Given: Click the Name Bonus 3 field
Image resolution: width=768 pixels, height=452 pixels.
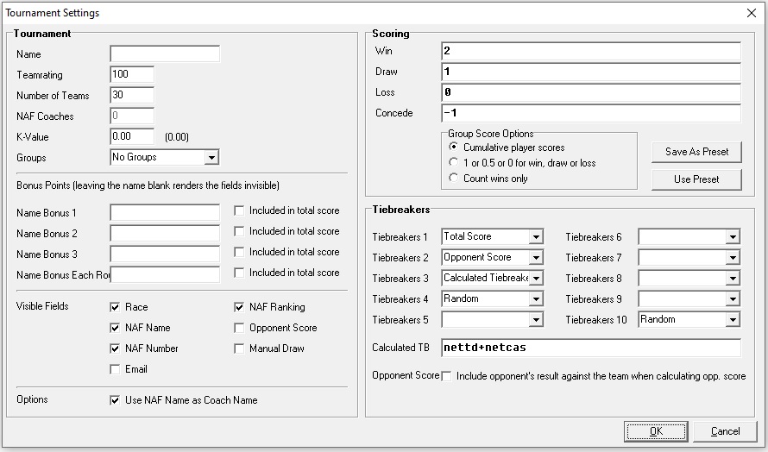Looking at the screenshot, I should [x=165, y=254].
